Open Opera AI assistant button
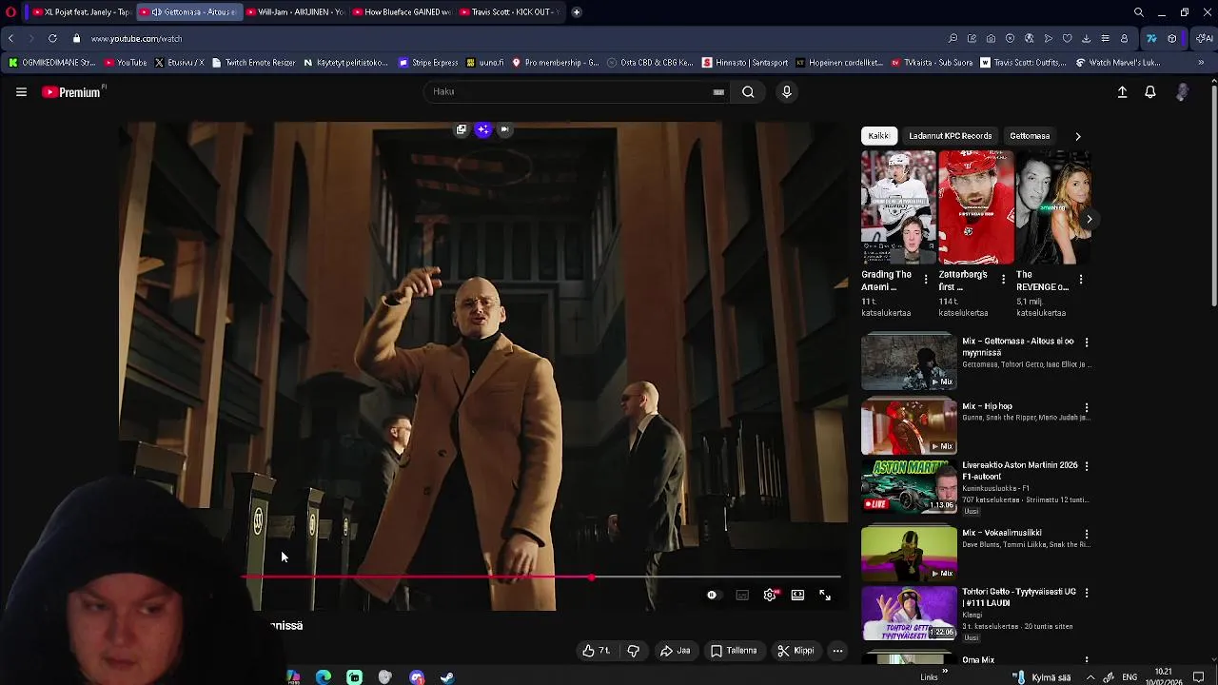Image resolution: width=1218 pixels, height=685 pixels. [1204, 39]
